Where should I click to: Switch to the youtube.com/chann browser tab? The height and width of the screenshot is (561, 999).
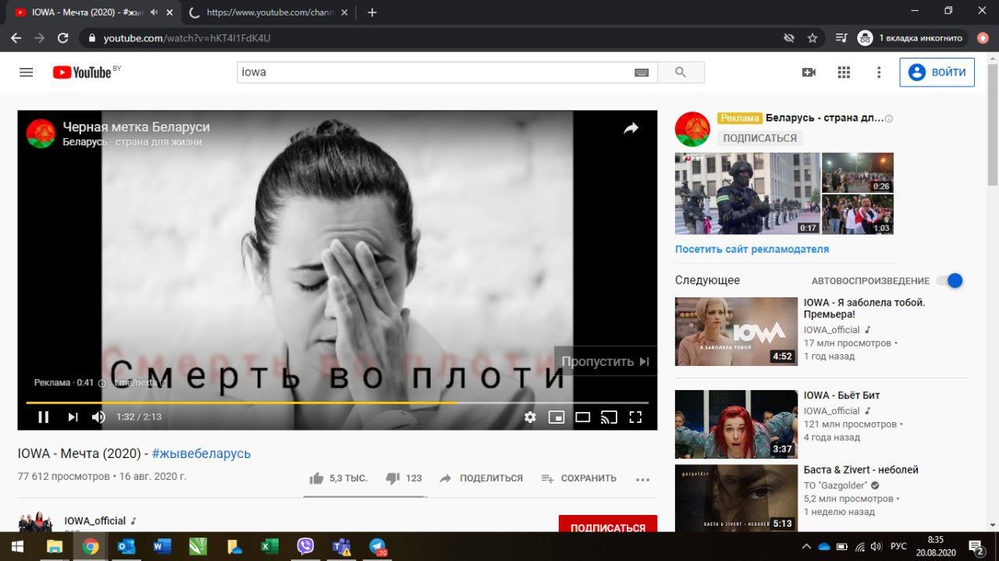click(x=270, y=12)
